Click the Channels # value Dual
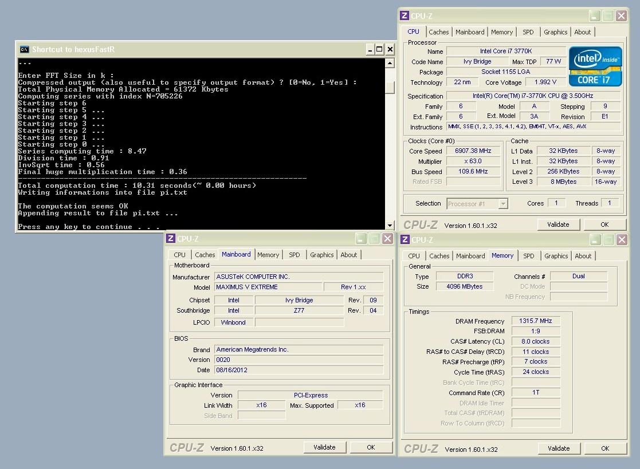 578,276
